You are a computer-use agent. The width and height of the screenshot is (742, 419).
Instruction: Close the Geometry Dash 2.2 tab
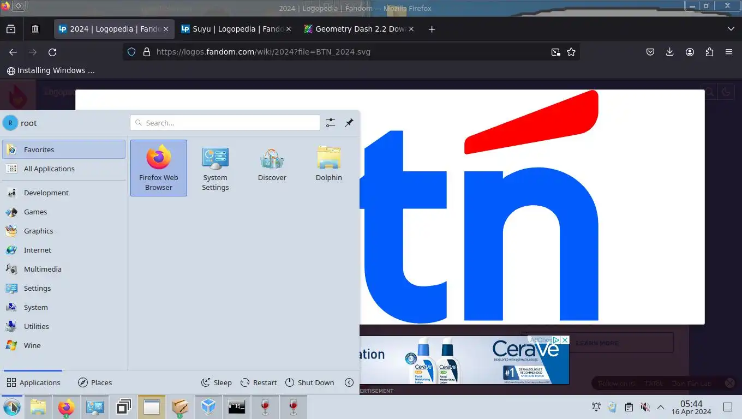411,29
